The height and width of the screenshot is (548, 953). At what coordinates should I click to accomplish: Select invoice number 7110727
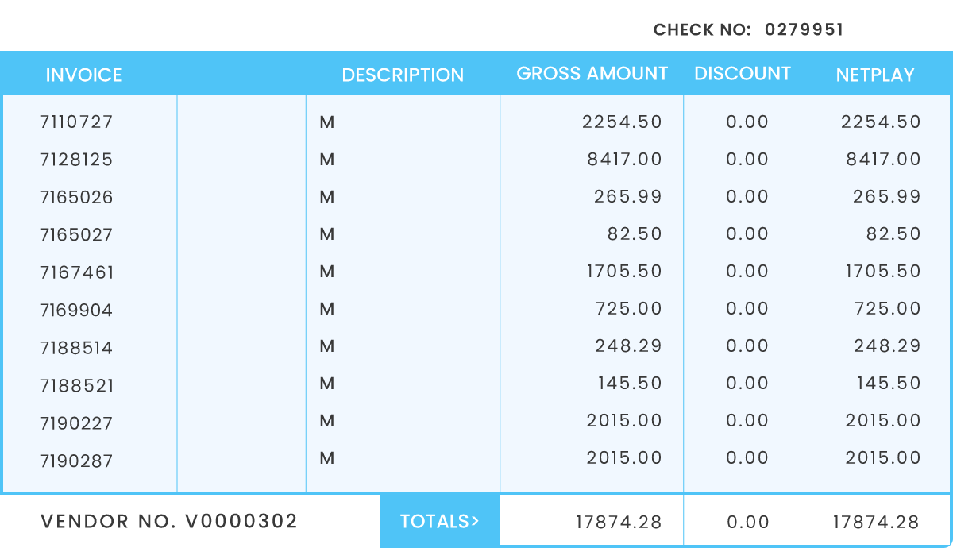(76, 122)
